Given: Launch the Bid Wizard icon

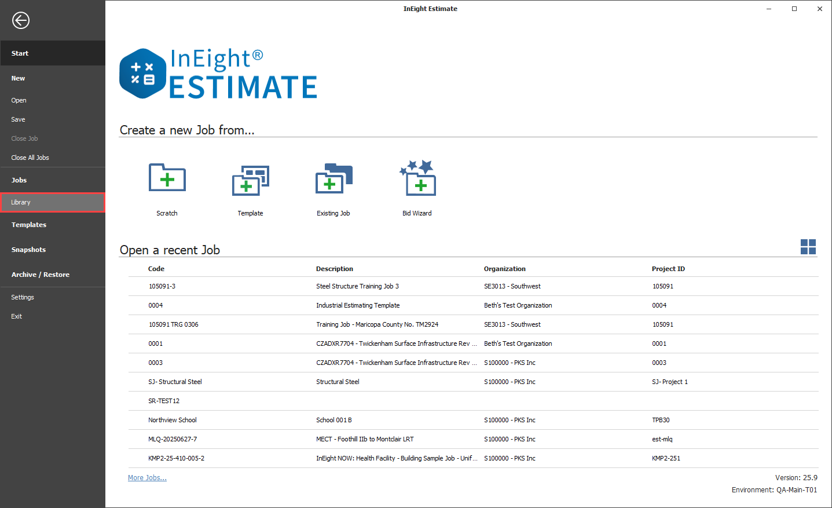Looking at the screenshot, I should point(417,178).
